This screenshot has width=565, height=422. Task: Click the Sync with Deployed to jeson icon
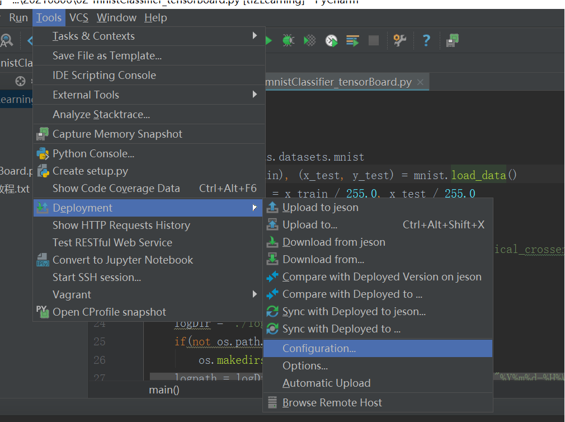[272, 311]
